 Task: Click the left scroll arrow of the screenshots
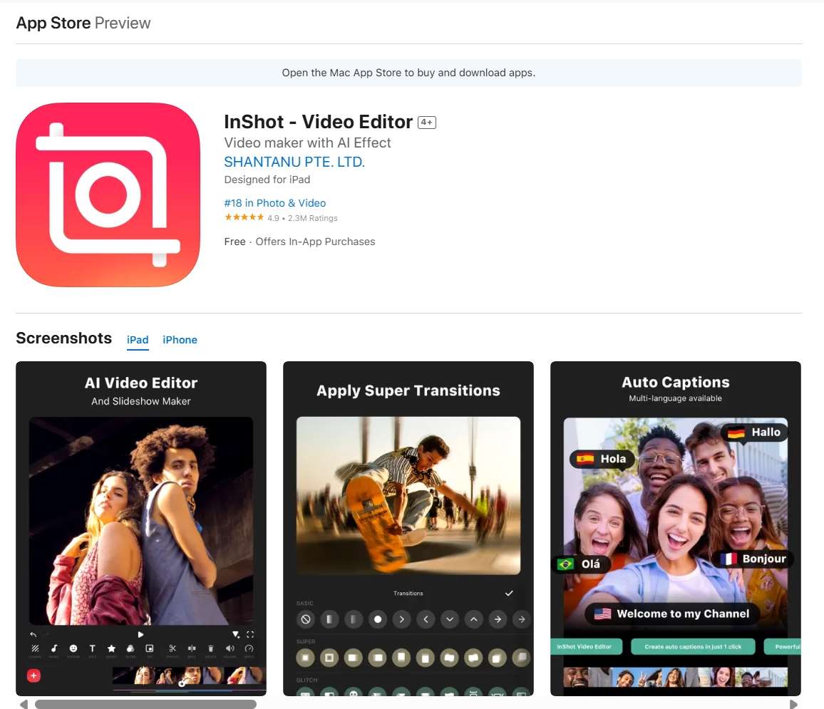point(23,704)
